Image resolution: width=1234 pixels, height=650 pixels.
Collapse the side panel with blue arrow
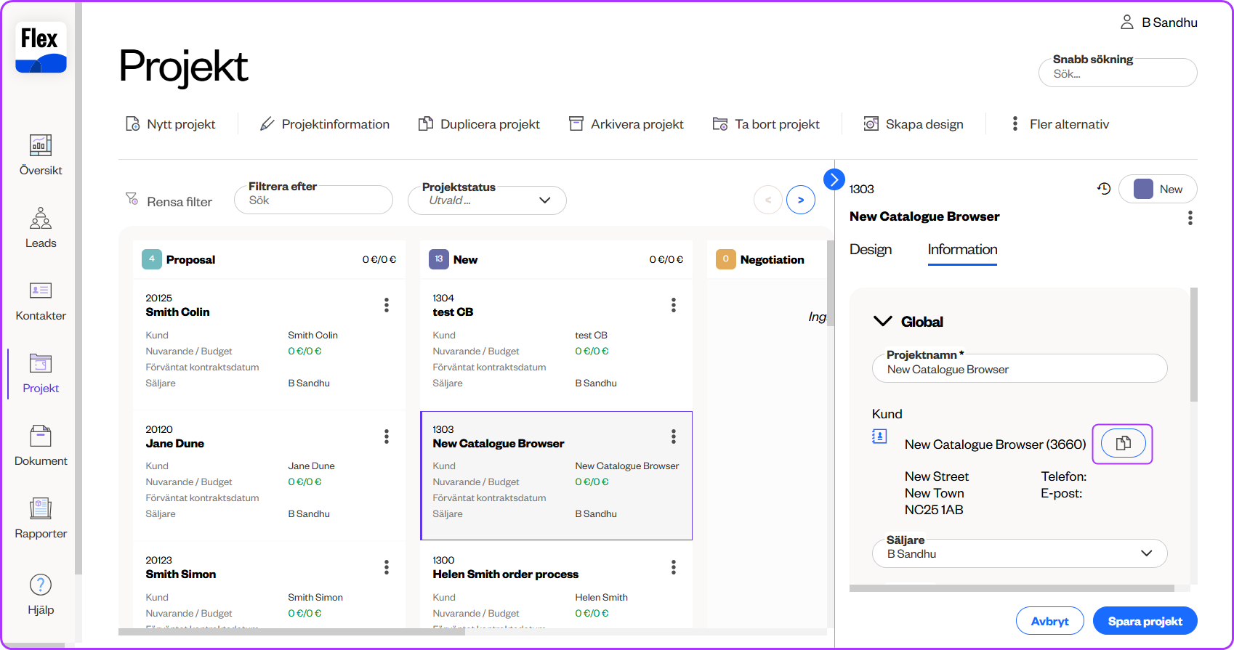[834, 179]
